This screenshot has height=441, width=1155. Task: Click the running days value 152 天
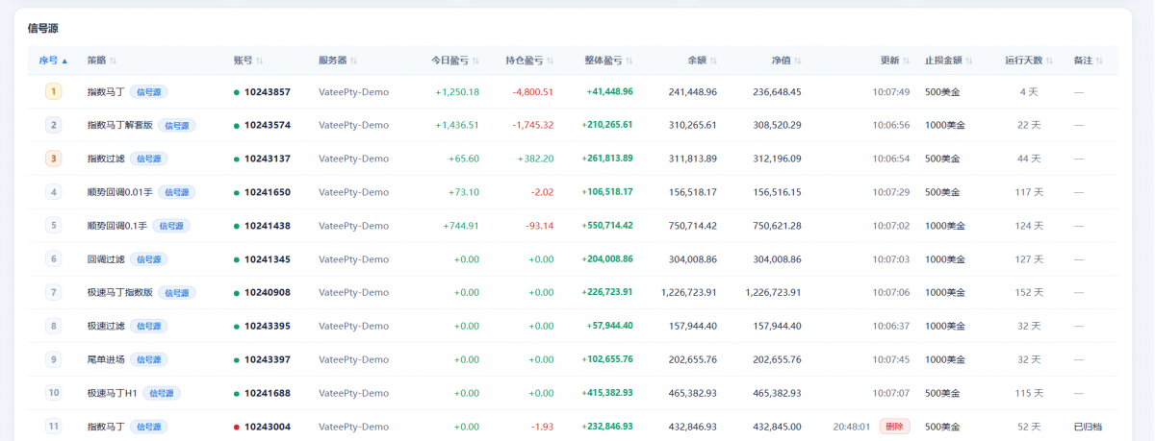coord(1029,292)
